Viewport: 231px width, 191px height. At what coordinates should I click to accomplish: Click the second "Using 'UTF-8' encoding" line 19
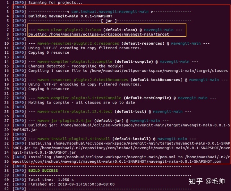point(85,84)
